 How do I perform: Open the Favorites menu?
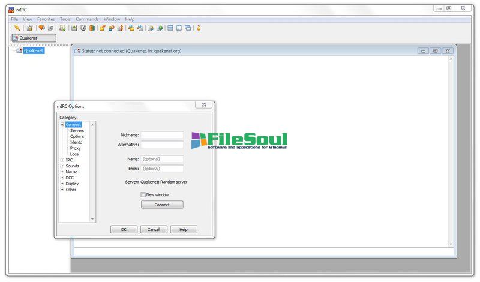pos(46,19)
